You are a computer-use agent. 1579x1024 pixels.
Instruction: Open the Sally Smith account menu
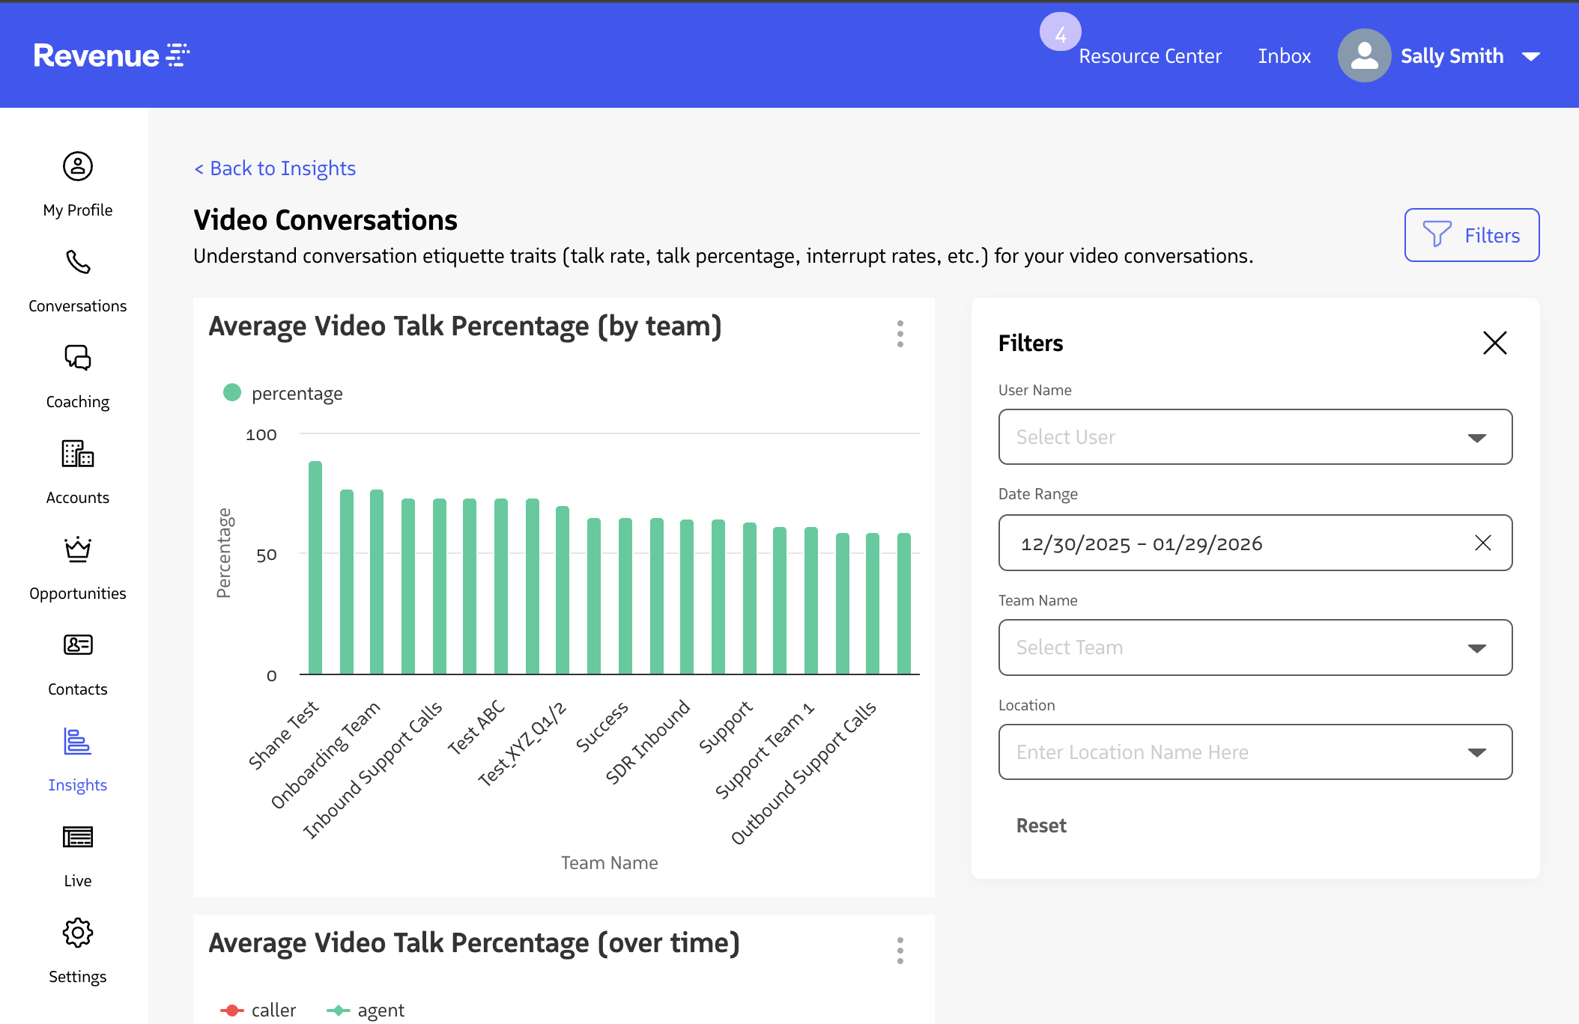coord(1452,55)
